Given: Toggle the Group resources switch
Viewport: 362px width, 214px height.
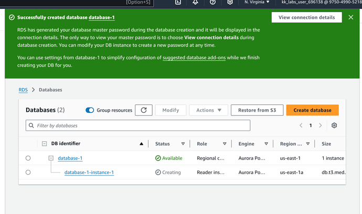Looking at the screenshot, I should pyautogui.click(x=90, y=110).
